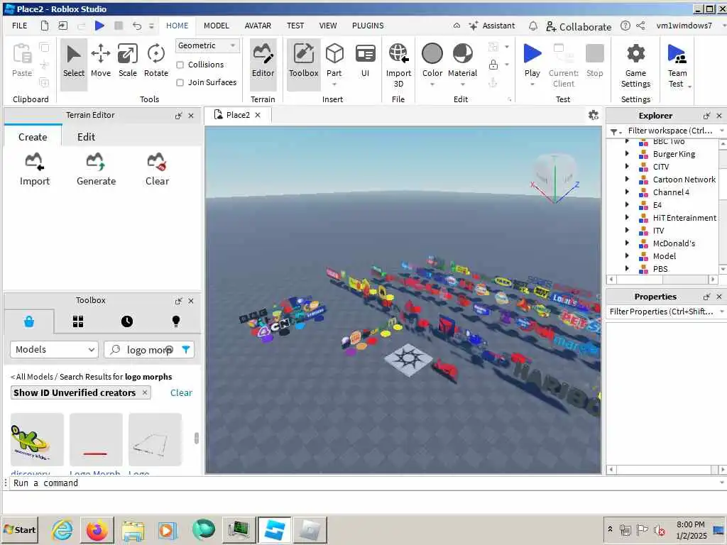Screen dimensions: 727x545
Task: Open notifications bell
Action: 533,26
